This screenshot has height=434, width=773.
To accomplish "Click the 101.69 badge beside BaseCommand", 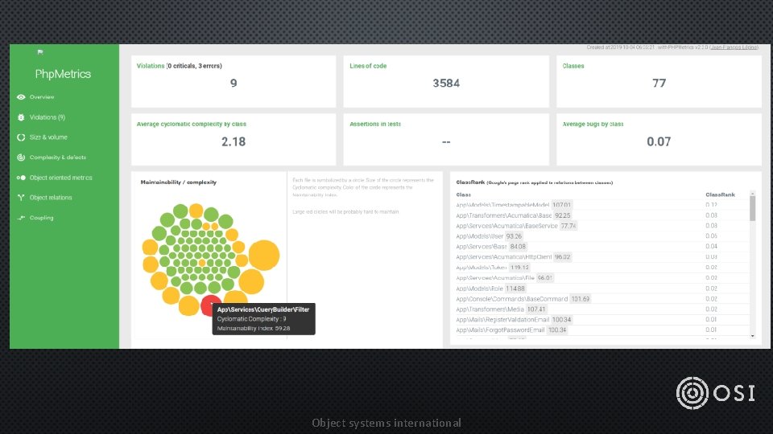I will [x=581, y=299].
